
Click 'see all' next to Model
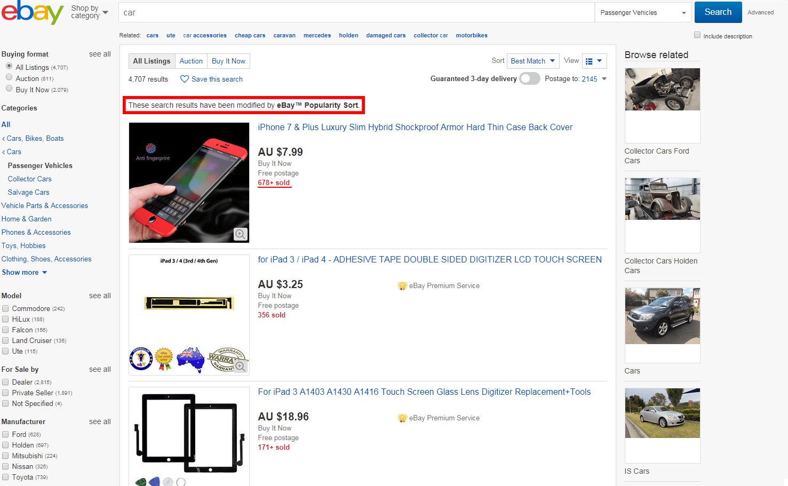click(100, 296)
